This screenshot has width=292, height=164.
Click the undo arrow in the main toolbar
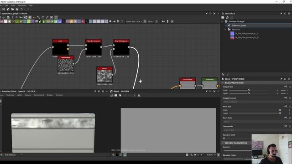[x=21, y=9]
